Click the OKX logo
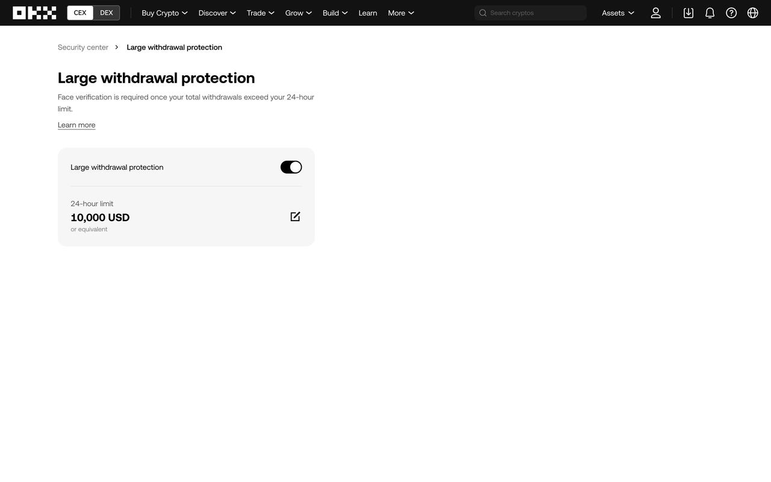Viewport: 771px width, 482px height. [x=34, y=13]
